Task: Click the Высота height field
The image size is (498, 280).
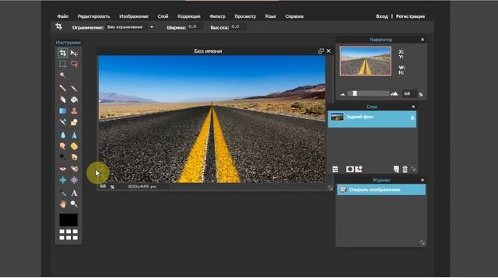Action: (237, 27)
